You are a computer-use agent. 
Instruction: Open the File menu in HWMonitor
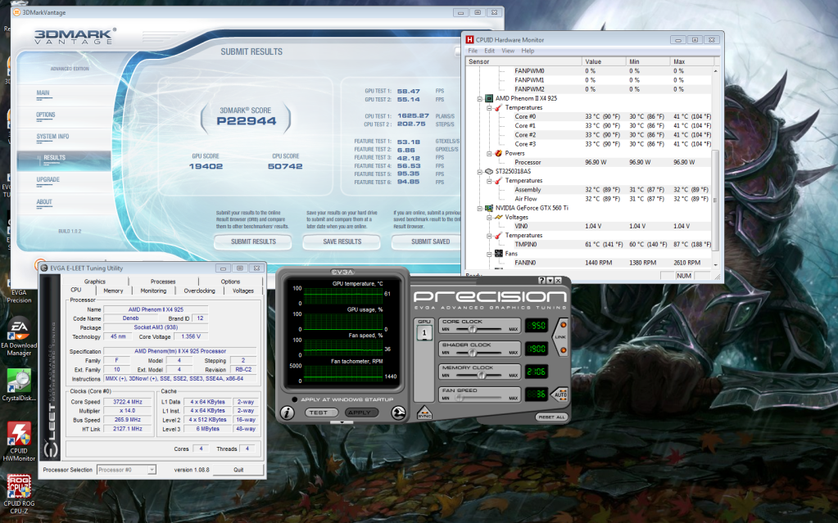[x=473, y=51]
